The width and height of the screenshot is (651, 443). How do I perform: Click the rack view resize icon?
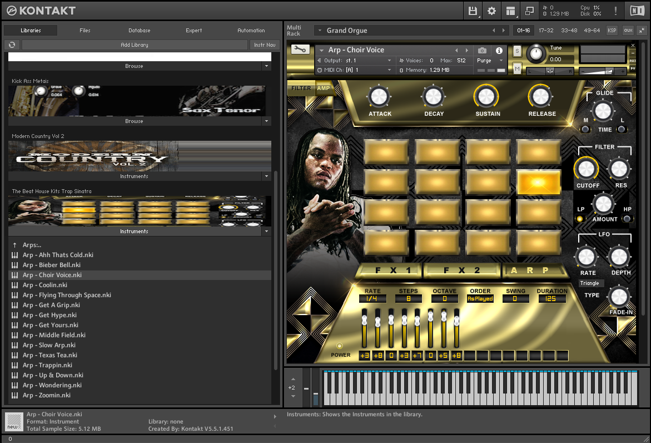529,11
